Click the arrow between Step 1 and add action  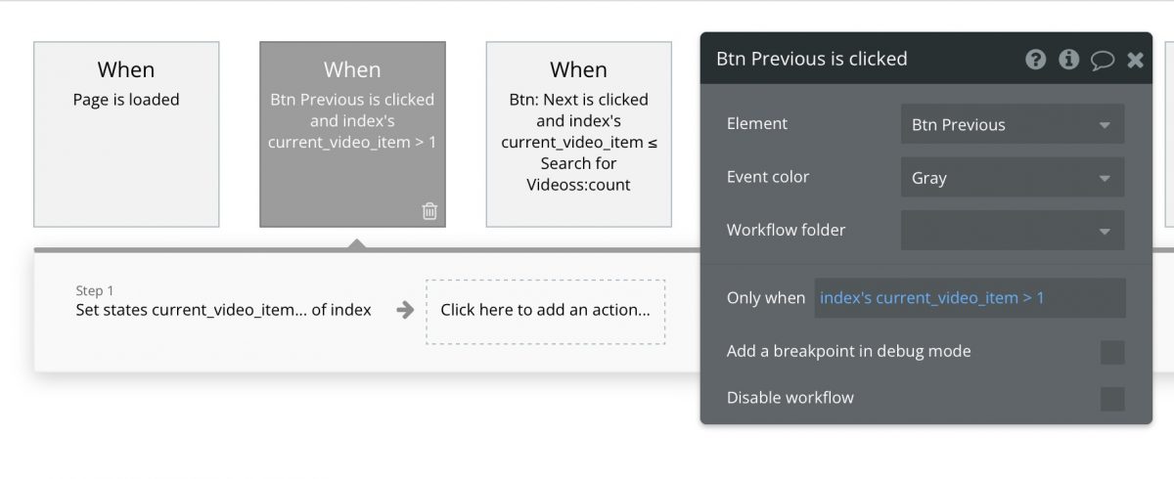[x=405, y=311]
